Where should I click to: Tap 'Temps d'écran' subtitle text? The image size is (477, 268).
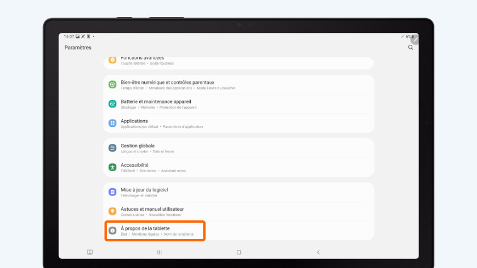tap(132, 88)
